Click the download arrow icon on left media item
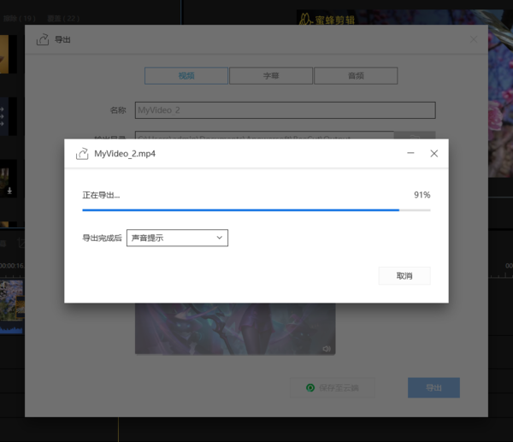Screen dimensions: 513x442 (x=9, y=191)
